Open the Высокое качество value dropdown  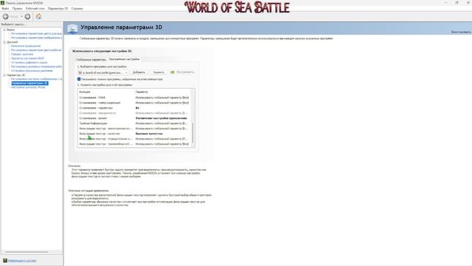click(x=149, y=134)
